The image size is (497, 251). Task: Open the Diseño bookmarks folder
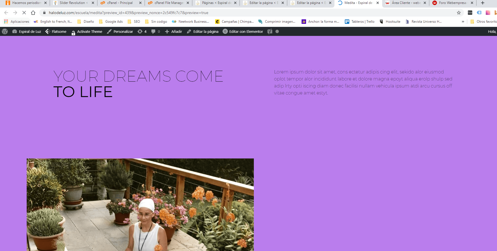[x=86, y=22]
